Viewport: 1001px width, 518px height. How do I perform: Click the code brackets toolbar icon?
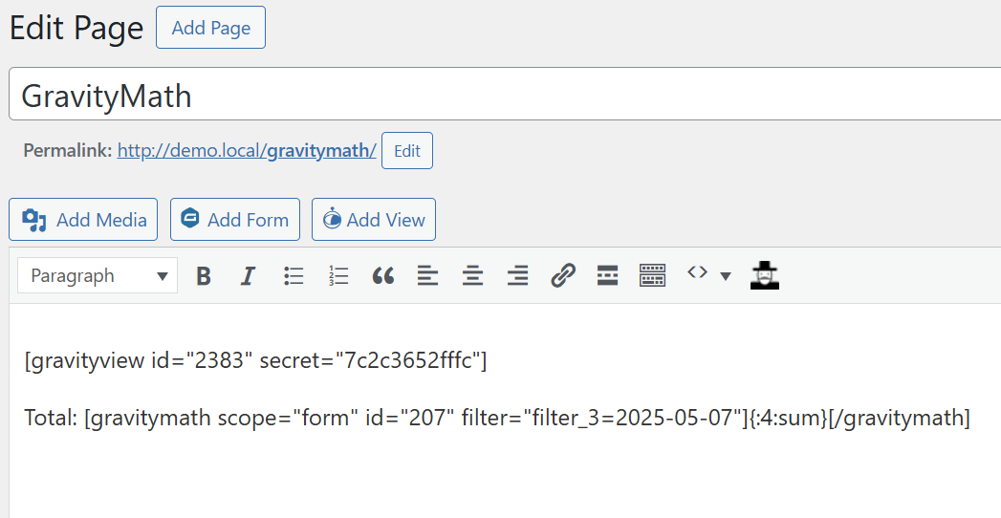pyautogui.click(x=697, y=273)
